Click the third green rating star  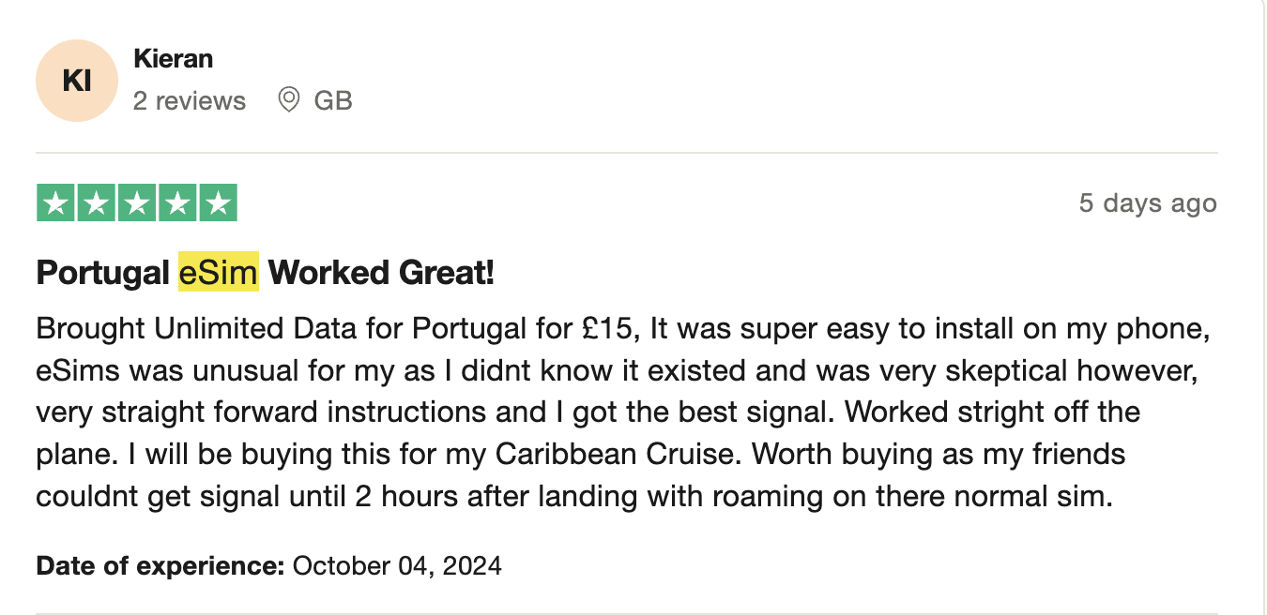tap(137, 203)
